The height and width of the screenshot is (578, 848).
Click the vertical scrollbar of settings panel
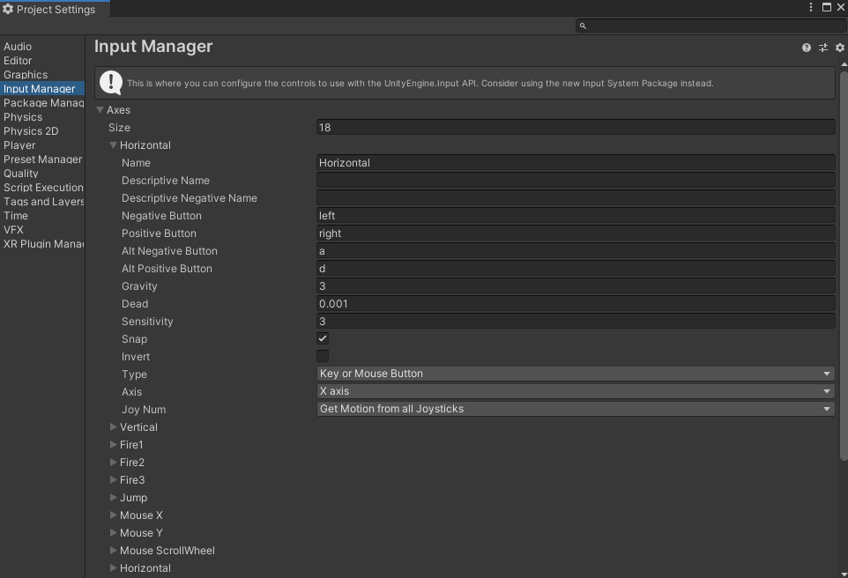(843, 264)
